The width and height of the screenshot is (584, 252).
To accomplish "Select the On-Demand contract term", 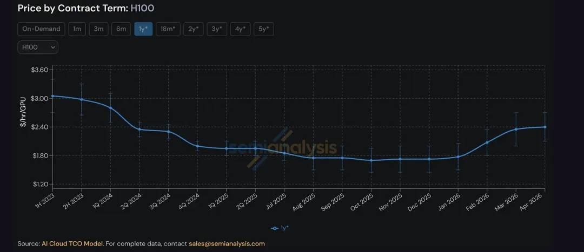I will coord(41,29).
